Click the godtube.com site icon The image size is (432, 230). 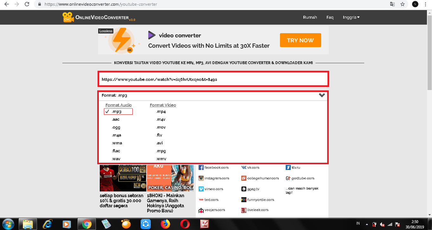(288, 178)
